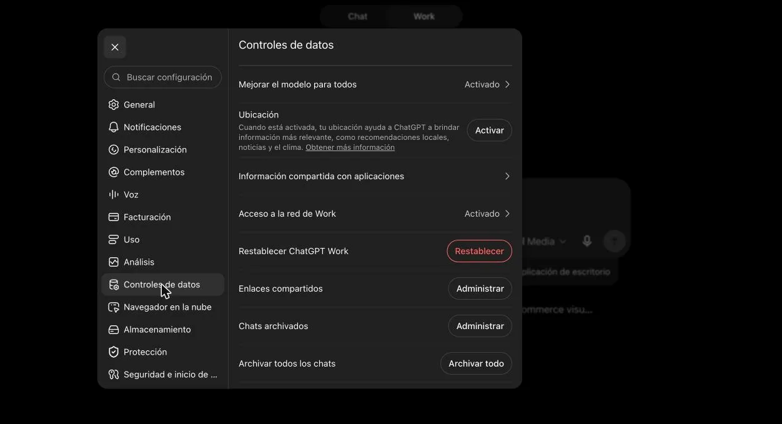Focus the Buscar configuración search field

162,77
